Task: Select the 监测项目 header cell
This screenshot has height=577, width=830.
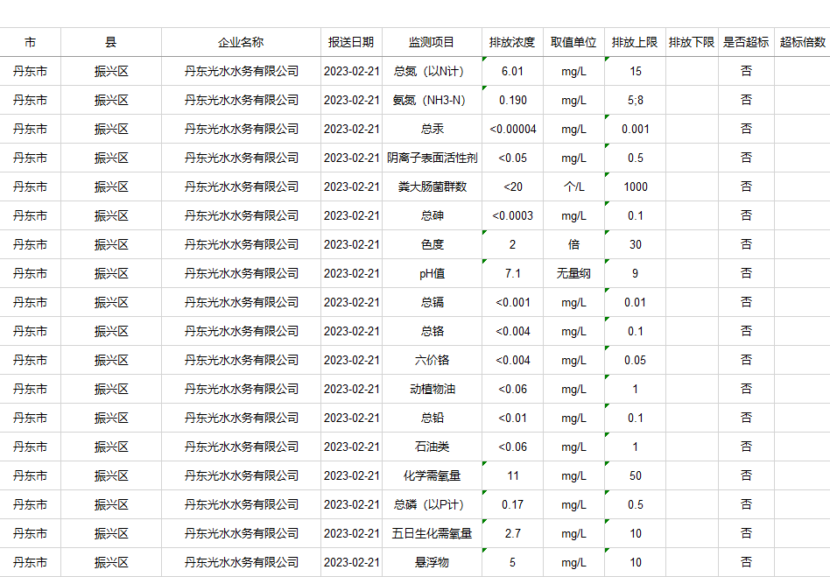Action: point(432,42)
